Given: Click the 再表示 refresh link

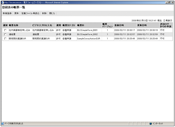Looking at the screenshot, I should pos(168,21).
